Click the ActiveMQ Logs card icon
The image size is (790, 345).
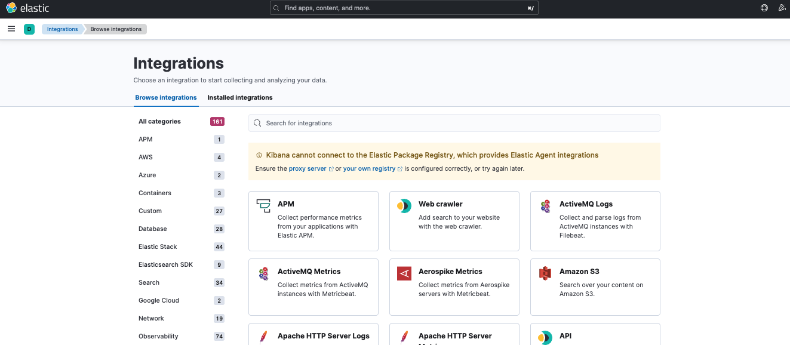(545, 206)
